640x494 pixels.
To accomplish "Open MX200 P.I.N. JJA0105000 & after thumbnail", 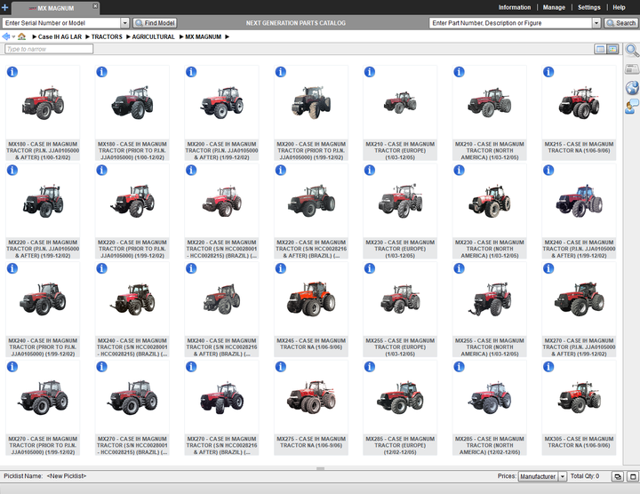I will tap(221, 102).
